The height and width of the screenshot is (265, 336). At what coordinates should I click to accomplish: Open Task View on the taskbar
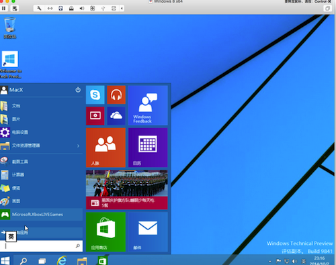42,261
